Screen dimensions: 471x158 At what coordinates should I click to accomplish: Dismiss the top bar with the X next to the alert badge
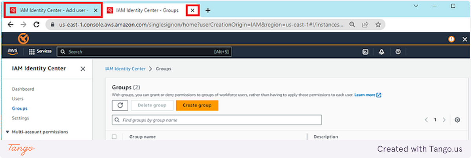pyautogui.click(x=465, y=39)
